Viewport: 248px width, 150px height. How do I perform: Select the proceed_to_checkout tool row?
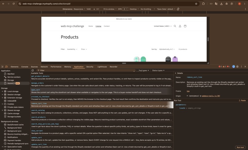[x=102, y=98]
